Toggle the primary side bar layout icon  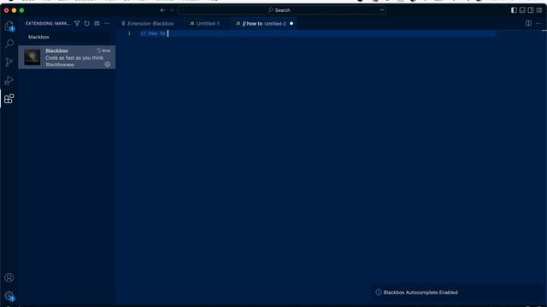point(514,10)
